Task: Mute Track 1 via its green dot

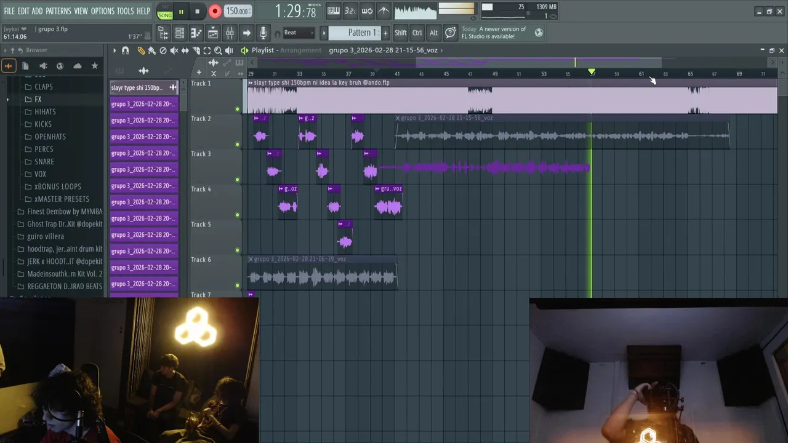Action: coord(237,110)
